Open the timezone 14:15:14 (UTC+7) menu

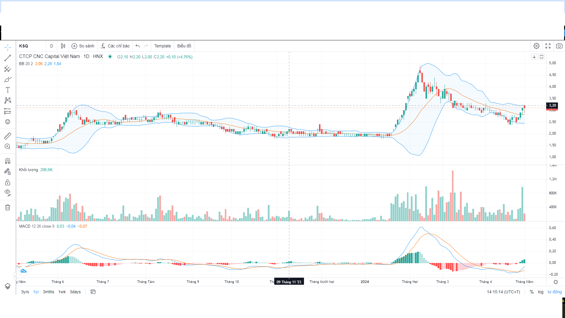[503, 292]
